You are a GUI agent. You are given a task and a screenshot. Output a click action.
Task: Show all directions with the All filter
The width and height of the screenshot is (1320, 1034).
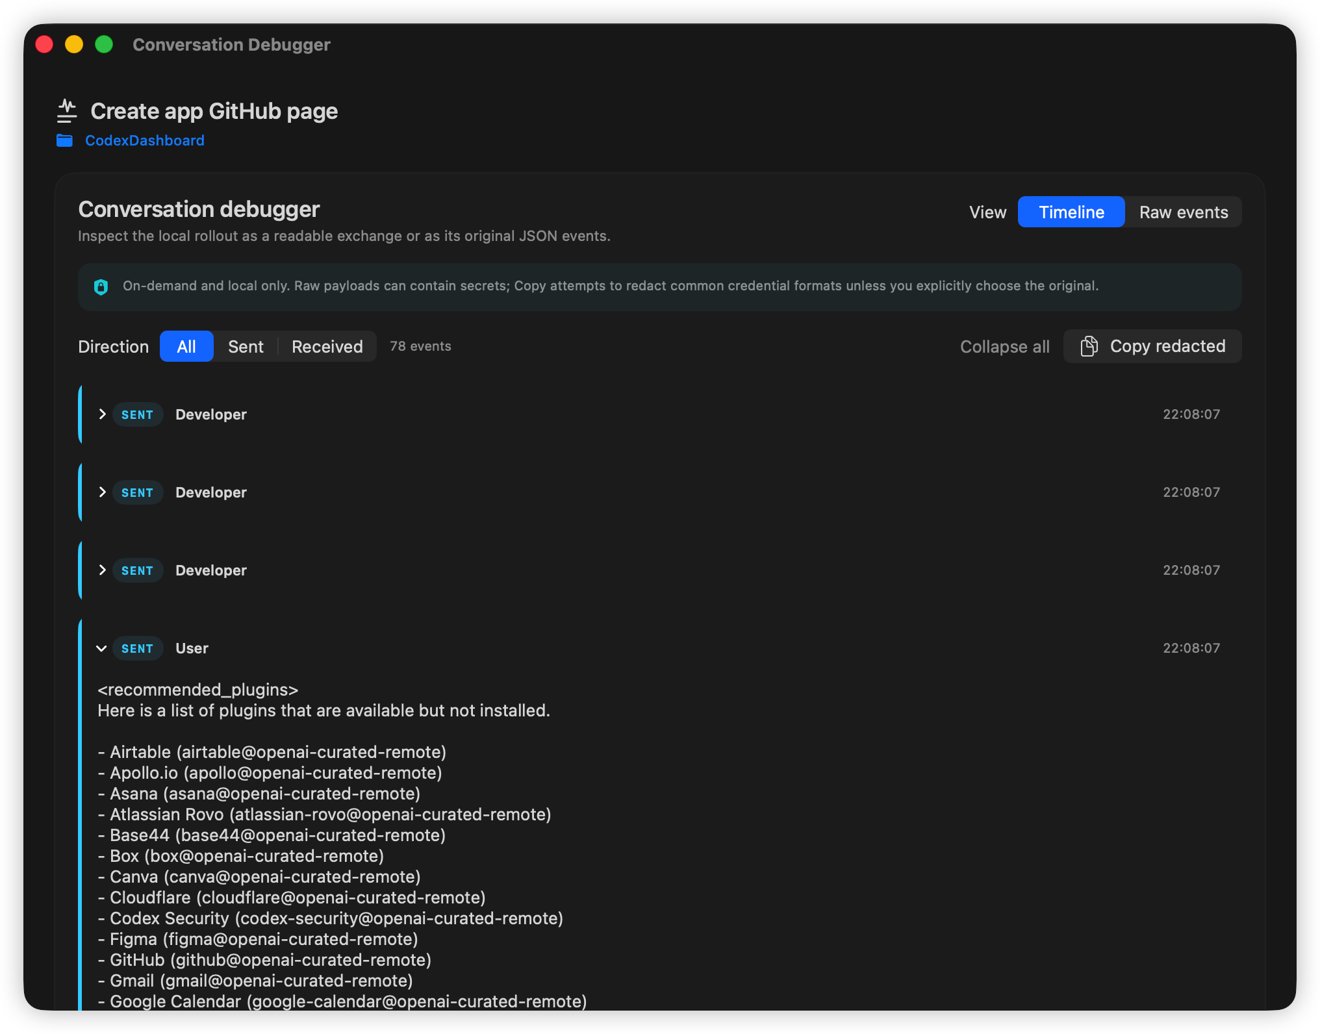(x=186, y=346)
